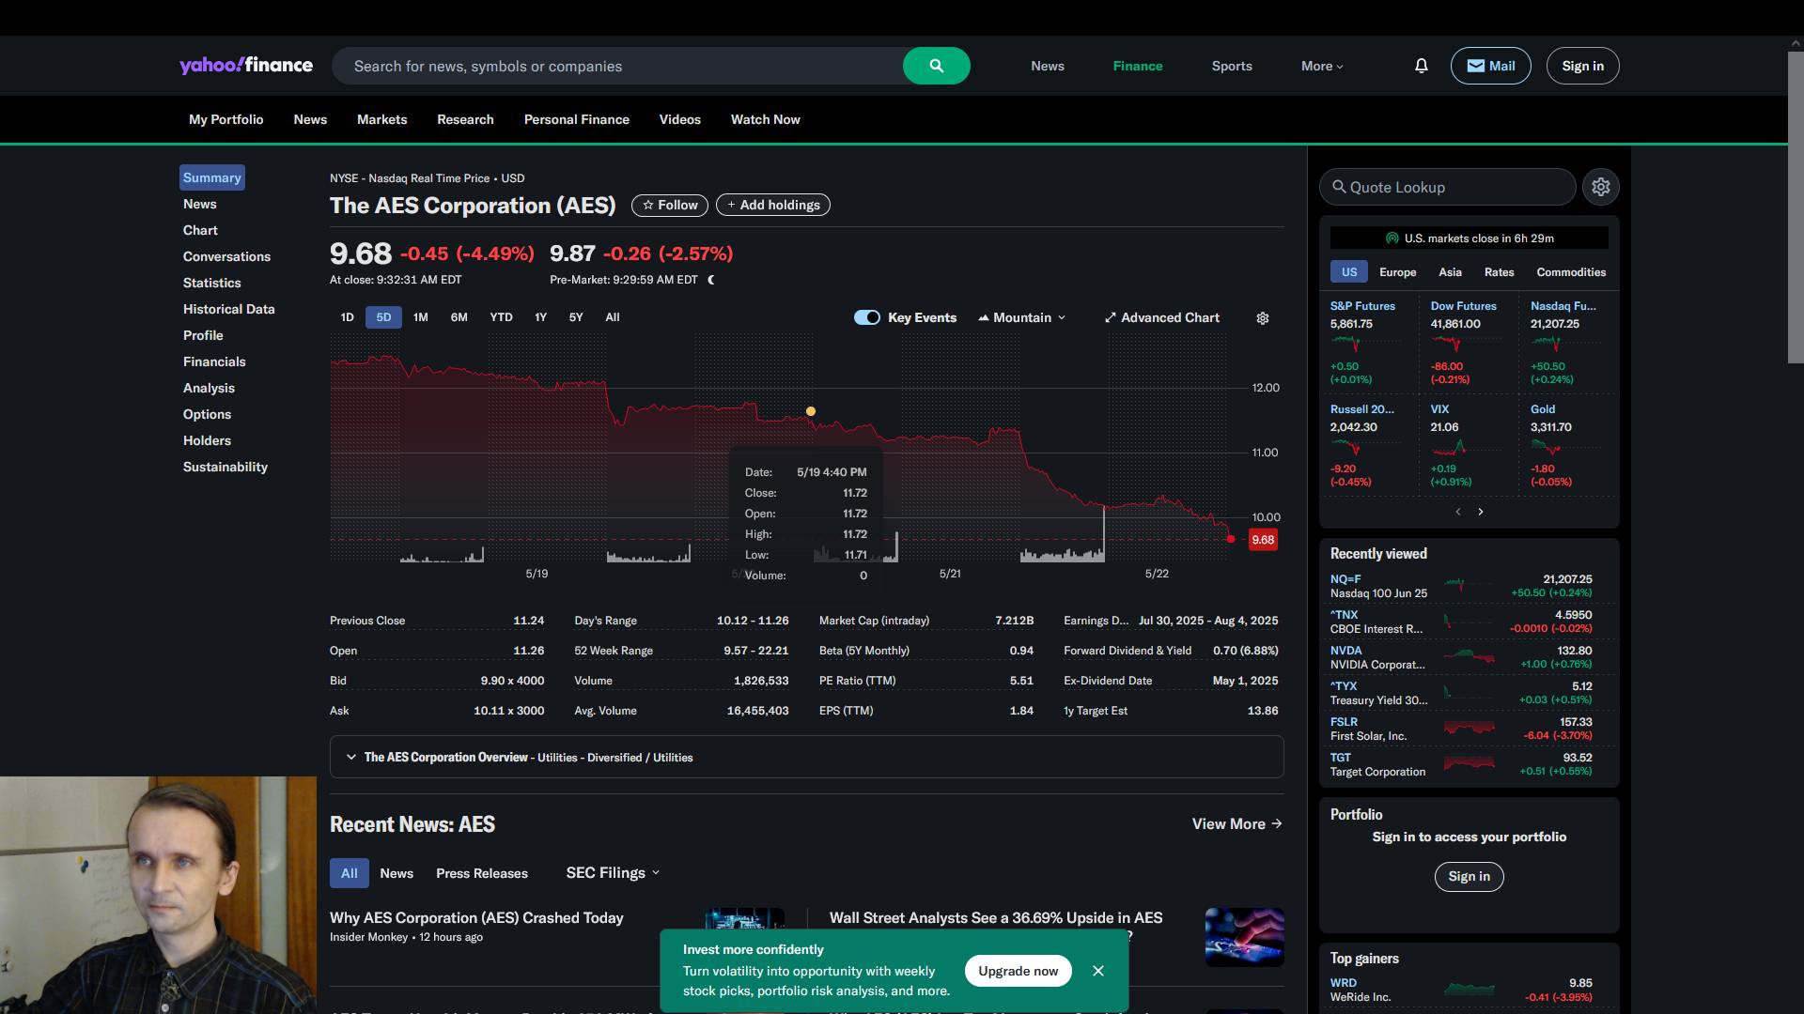
Task: Select the 1M chart range
Action: [420, 317]
